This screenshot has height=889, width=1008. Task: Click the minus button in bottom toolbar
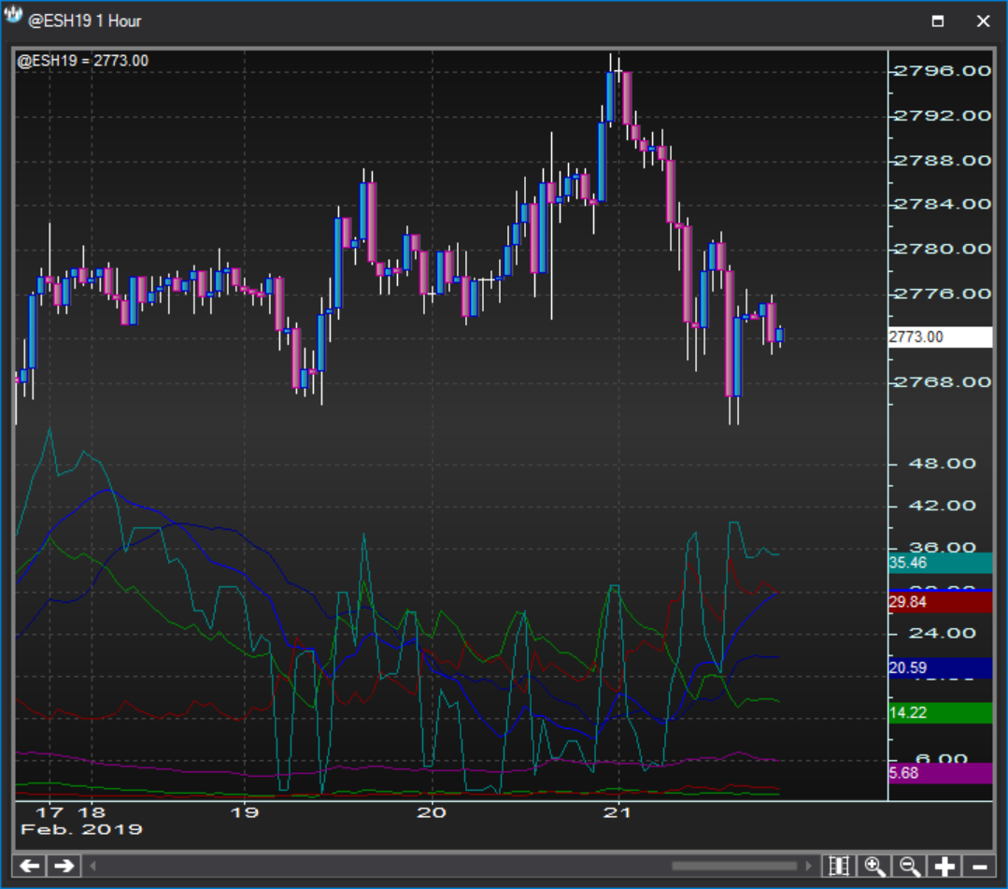979,866
